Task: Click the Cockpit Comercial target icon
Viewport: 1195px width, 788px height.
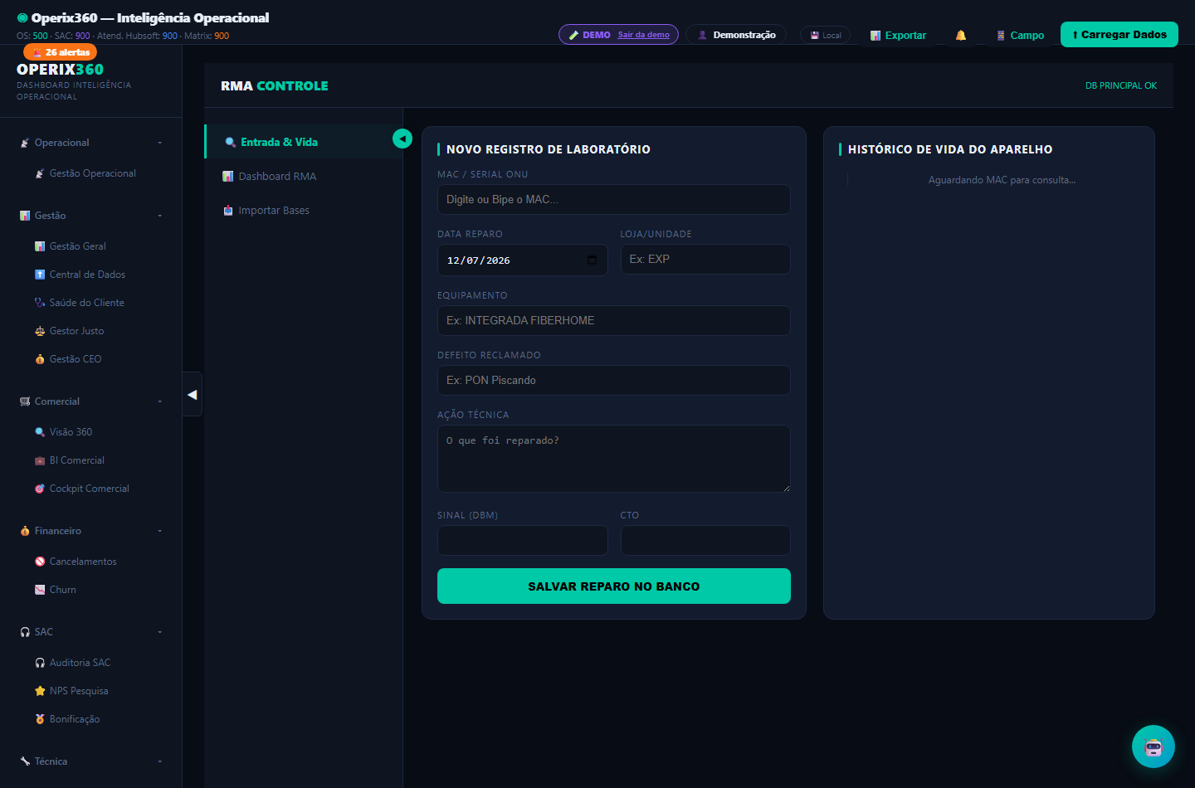Action: click(x=40, y=489)
